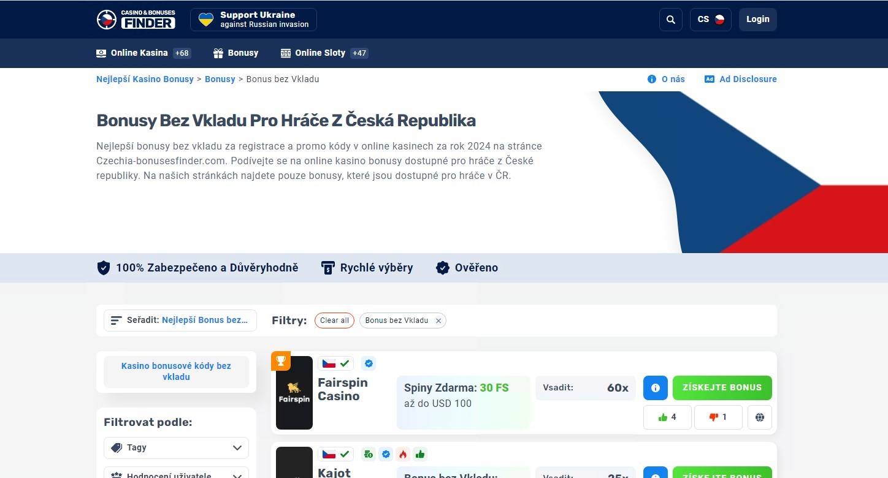Click the Kajot casino logo thumbnail
Screen dimensions: 888x478
pos(294,463)
